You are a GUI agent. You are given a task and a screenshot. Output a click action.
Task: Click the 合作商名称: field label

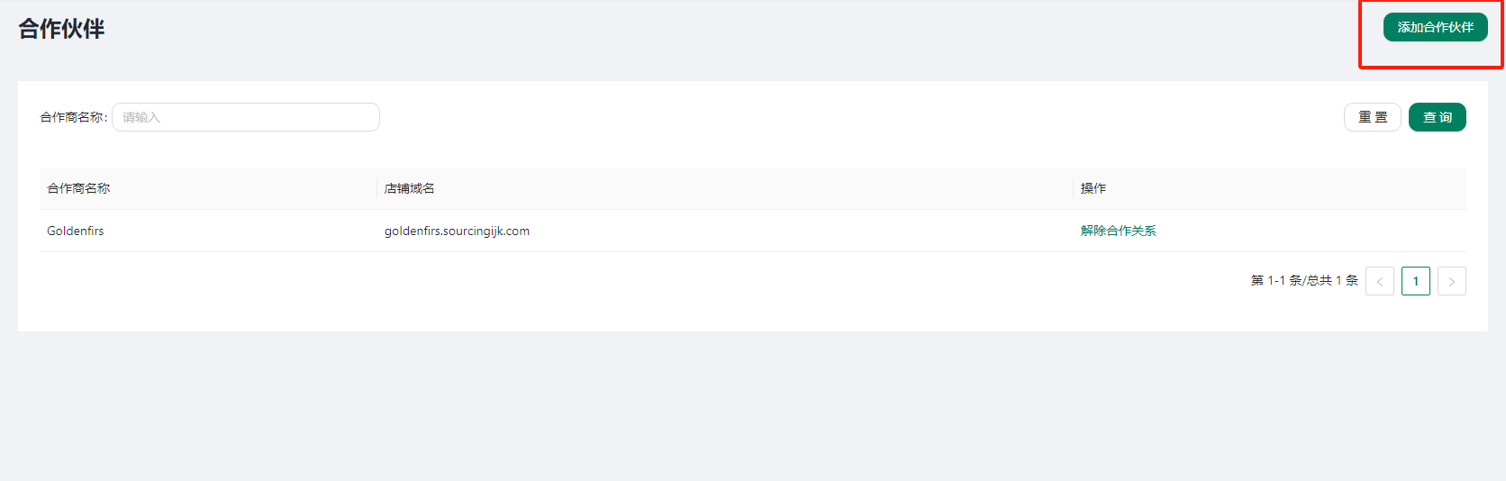coord(73,117)
